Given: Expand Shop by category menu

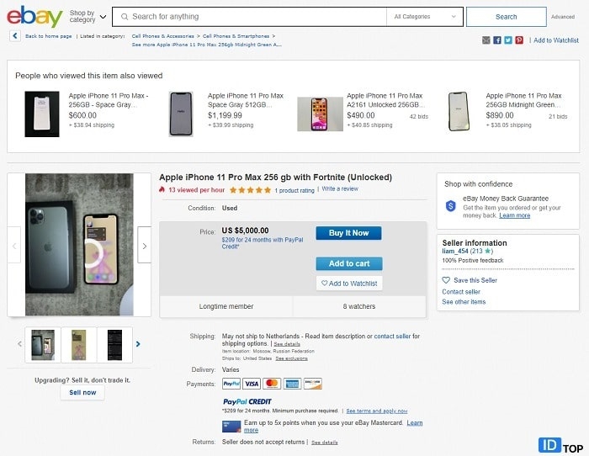Looking at the screenshot, I should (x=88, y=17).
